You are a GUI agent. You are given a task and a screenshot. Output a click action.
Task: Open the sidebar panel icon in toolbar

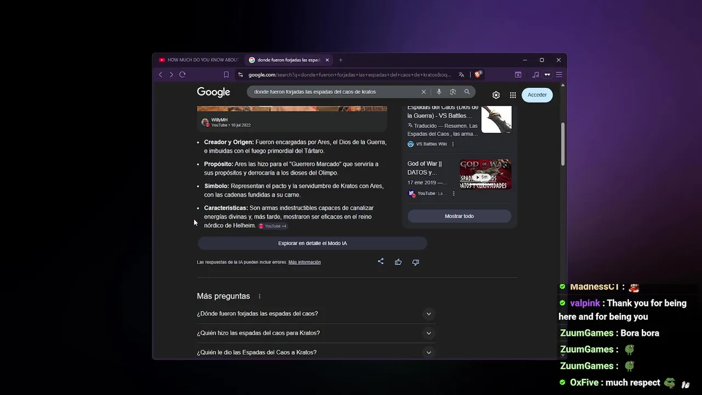point(518,75)
